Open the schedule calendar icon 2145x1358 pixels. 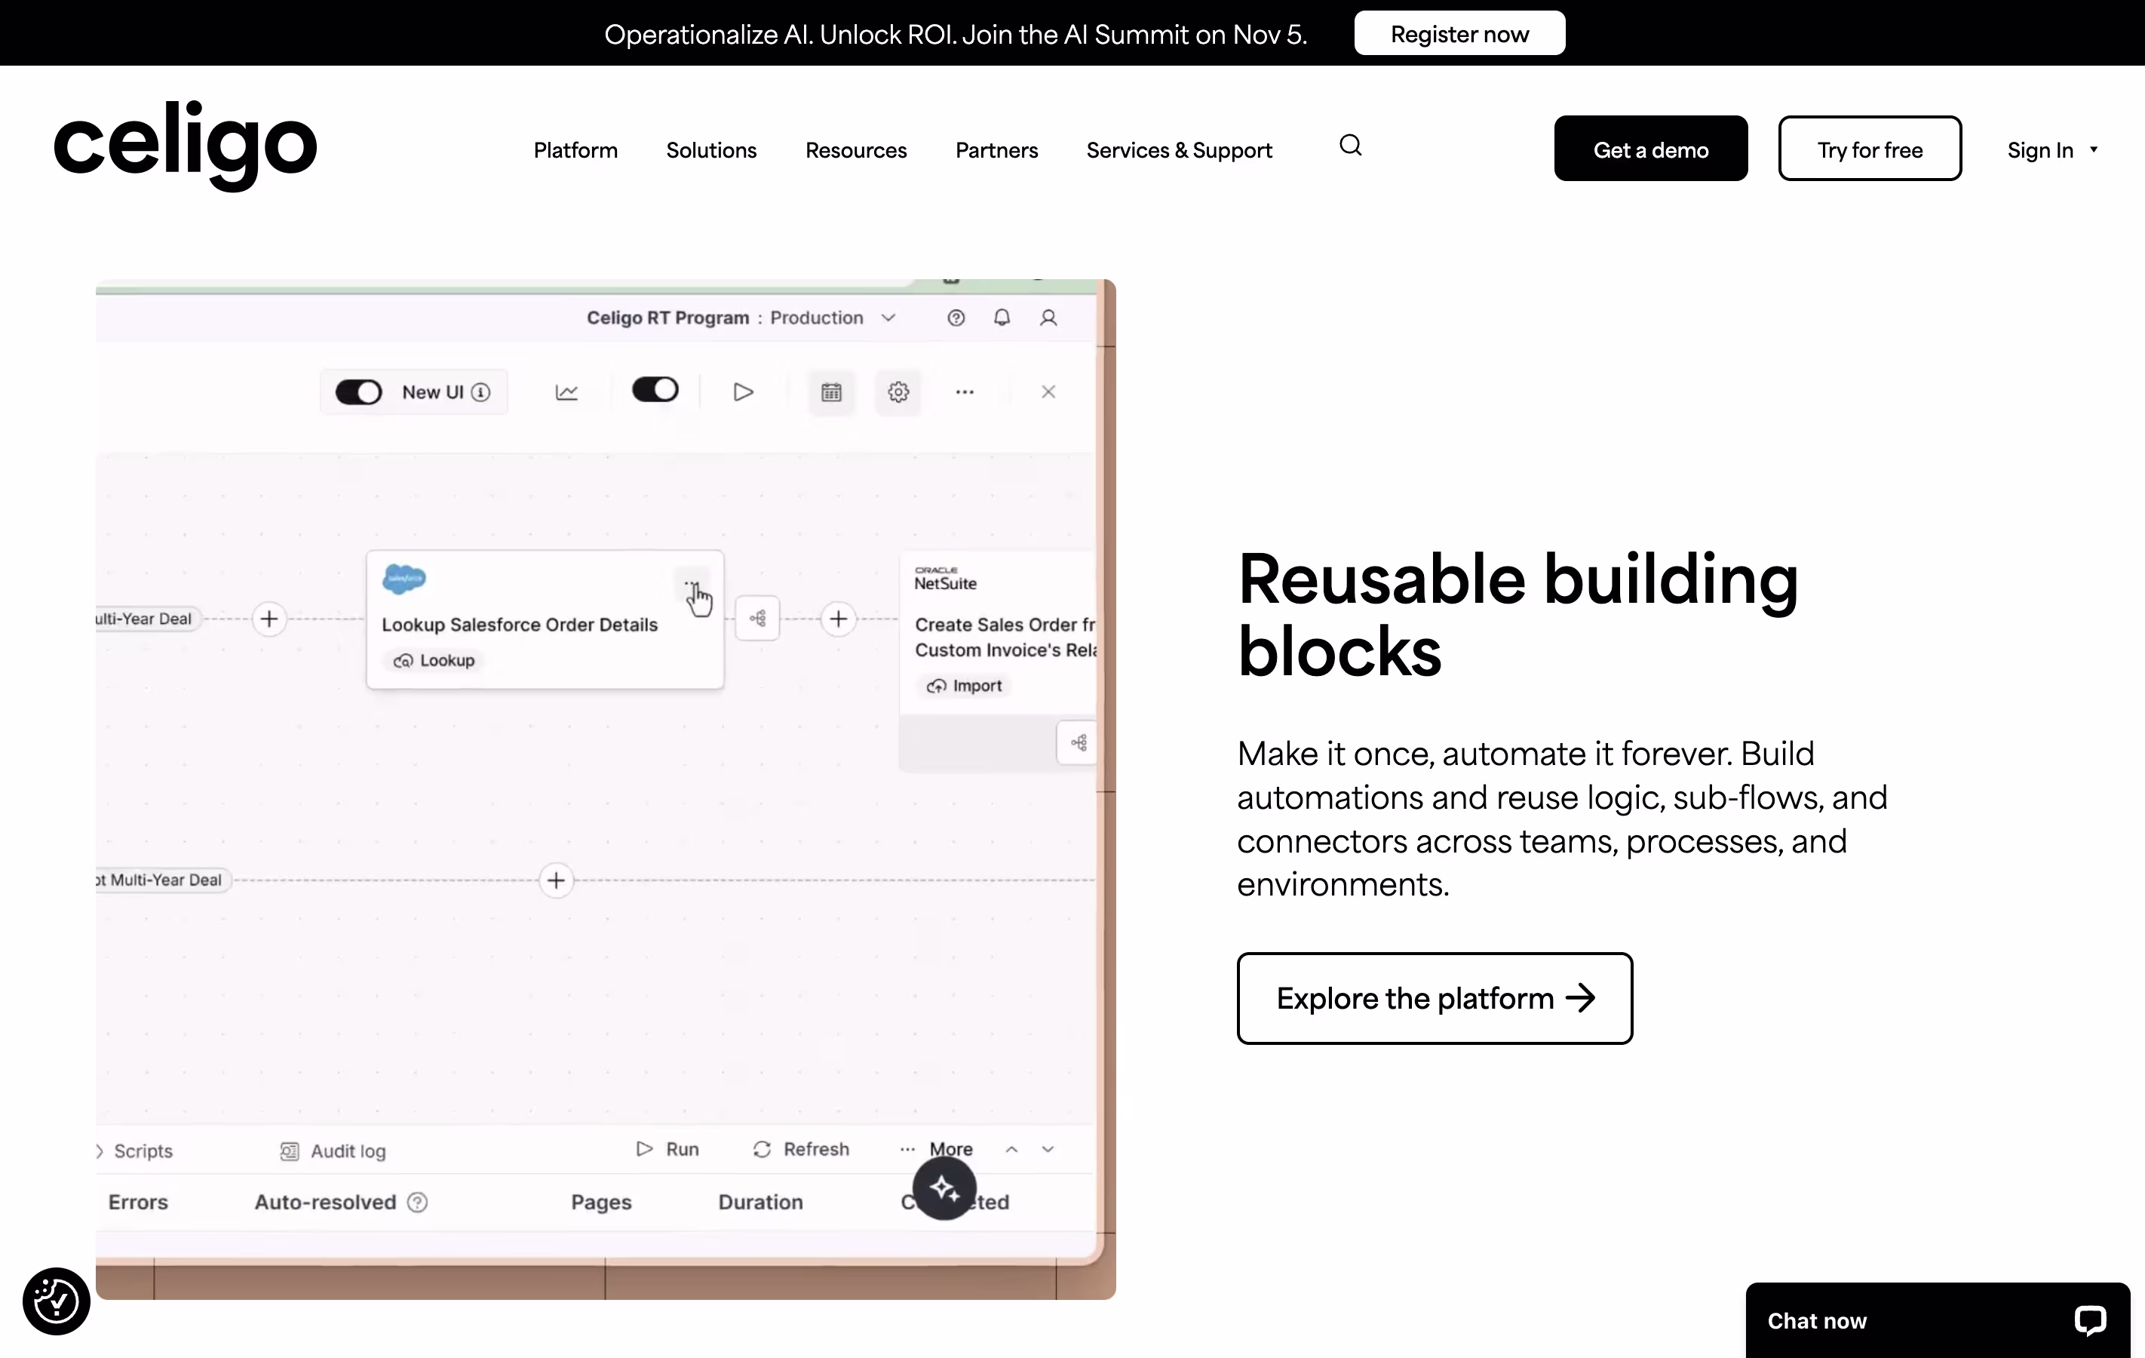831,392
